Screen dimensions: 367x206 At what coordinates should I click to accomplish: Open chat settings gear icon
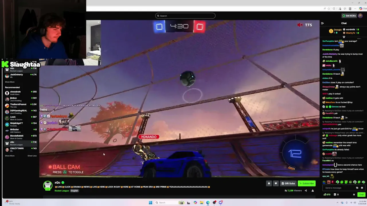point(354,195)
